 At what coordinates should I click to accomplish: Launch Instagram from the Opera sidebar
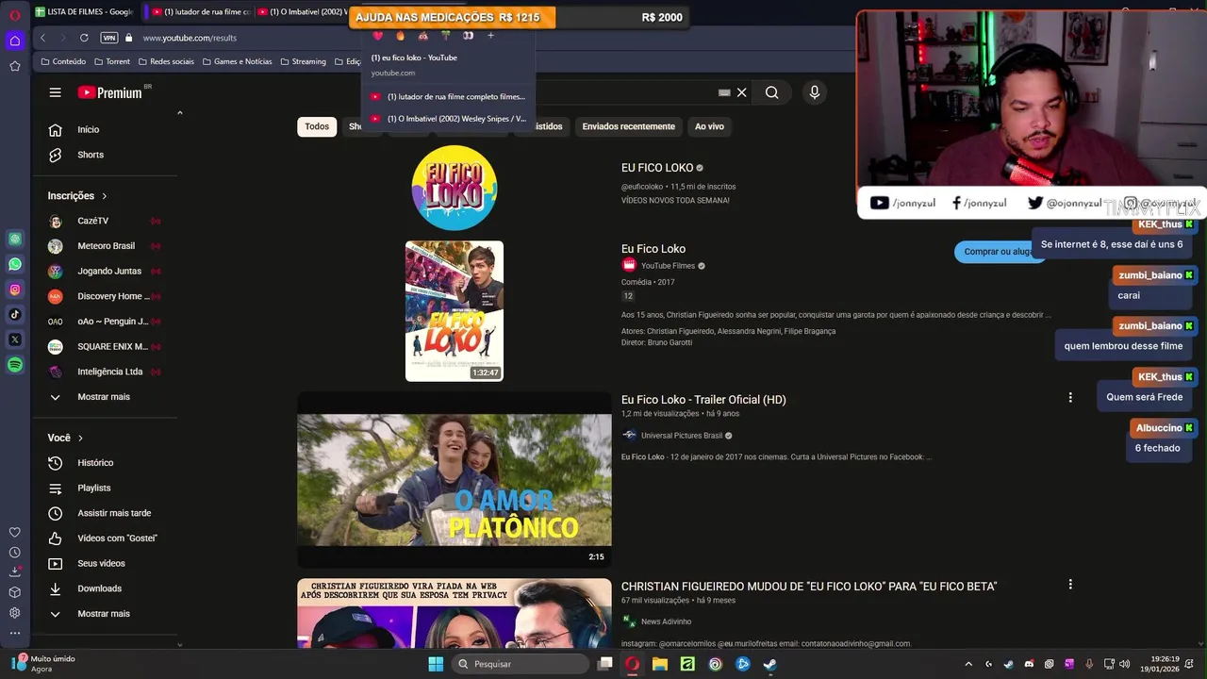tap(14, 290)
